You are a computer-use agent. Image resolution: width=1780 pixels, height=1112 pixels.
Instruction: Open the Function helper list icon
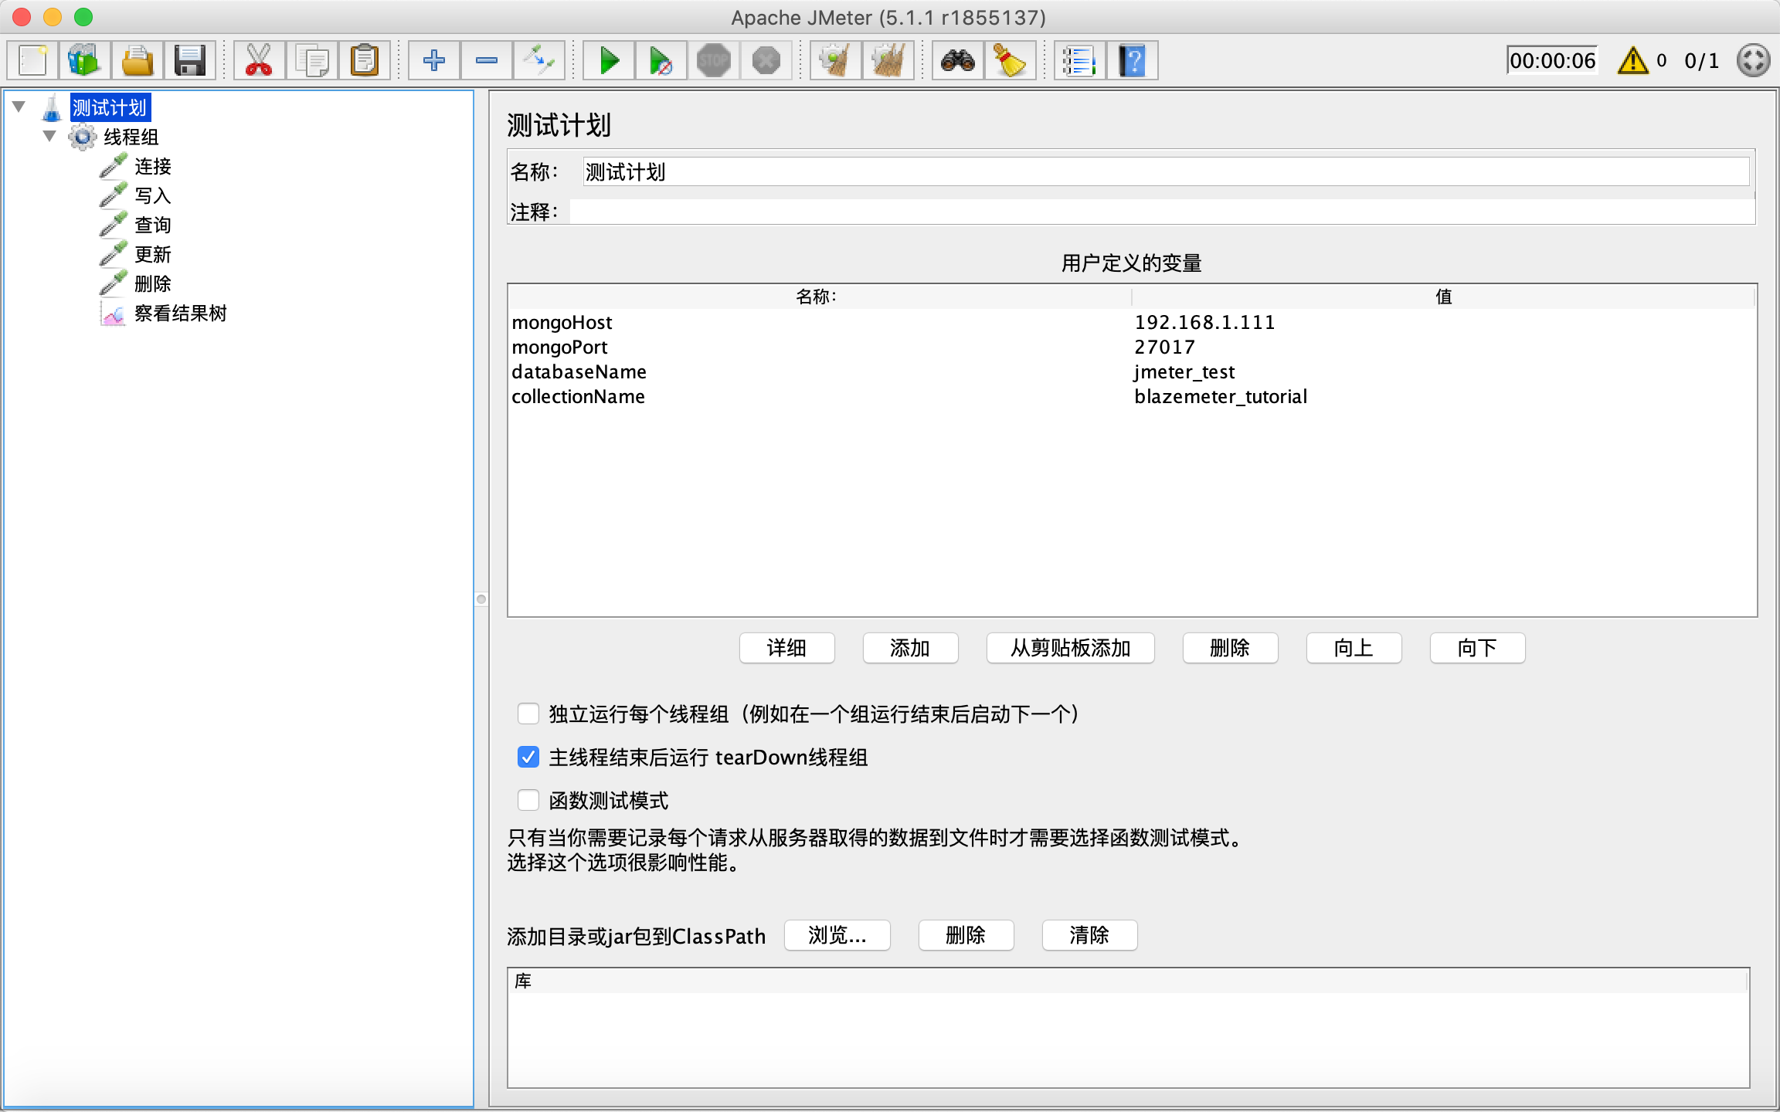(1080, 60)
